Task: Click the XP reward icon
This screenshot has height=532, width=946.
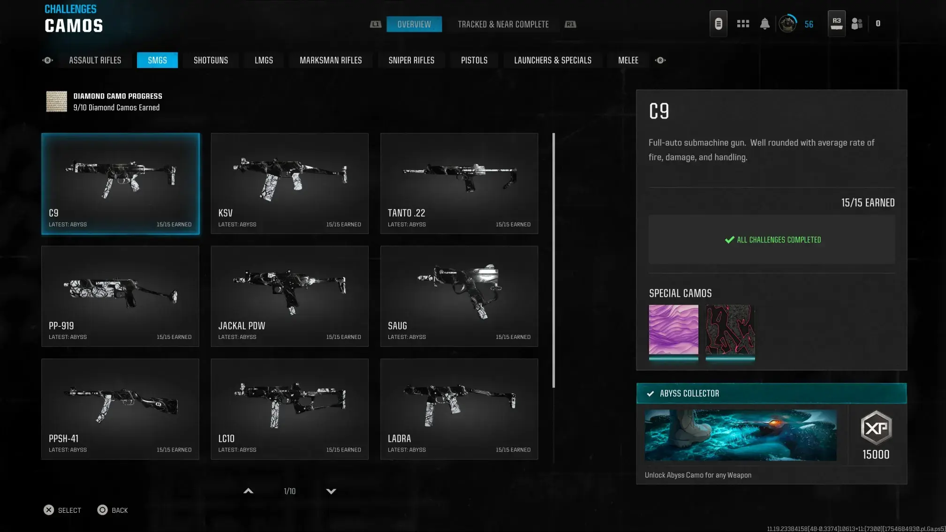Action: (x=876, y=428)
